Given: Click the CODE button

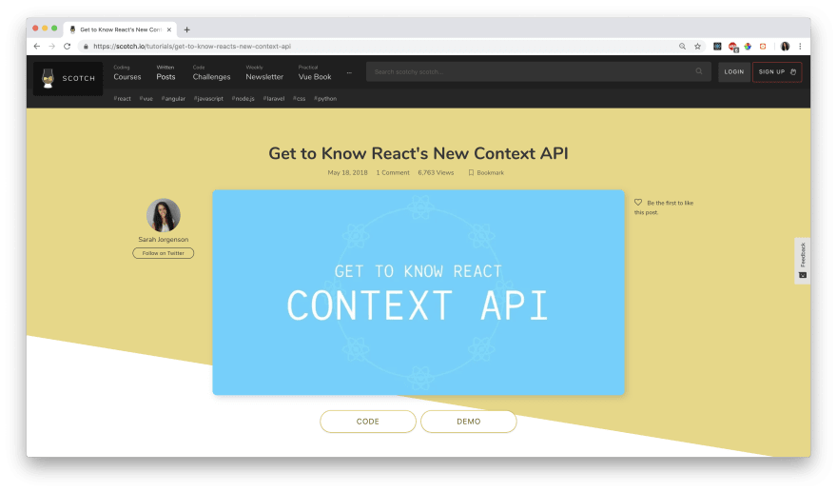Looking at the screenshot, I should [x=368, y=422].
